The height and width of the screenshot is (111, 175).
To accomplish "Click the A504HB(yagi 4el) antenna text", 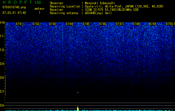I will 98,13.
